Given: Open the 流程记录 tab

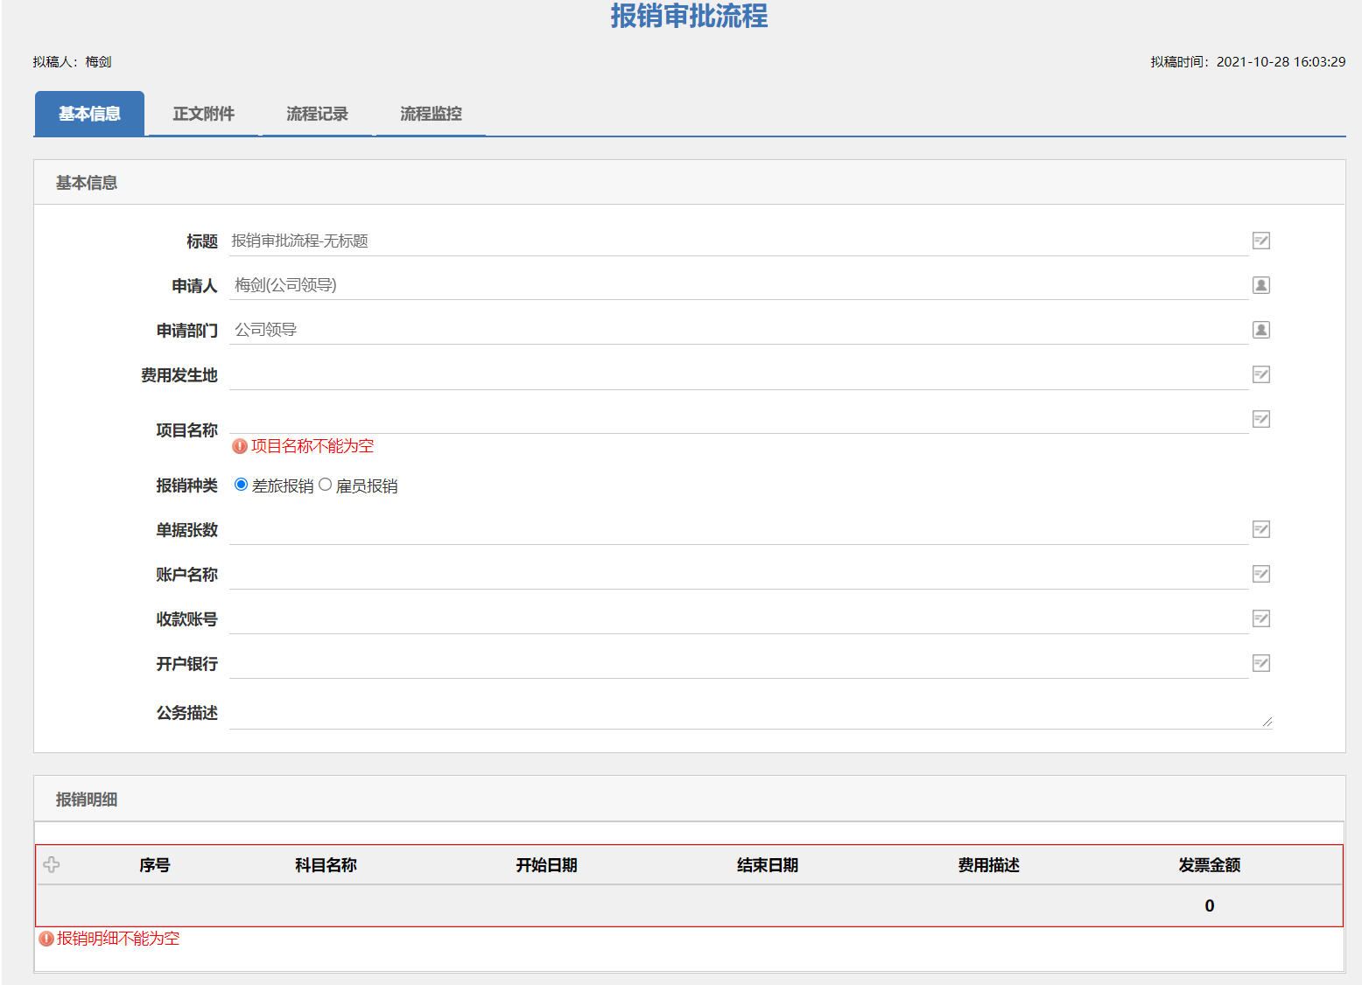Looking at the screenshot, I should tap(317, 114).
